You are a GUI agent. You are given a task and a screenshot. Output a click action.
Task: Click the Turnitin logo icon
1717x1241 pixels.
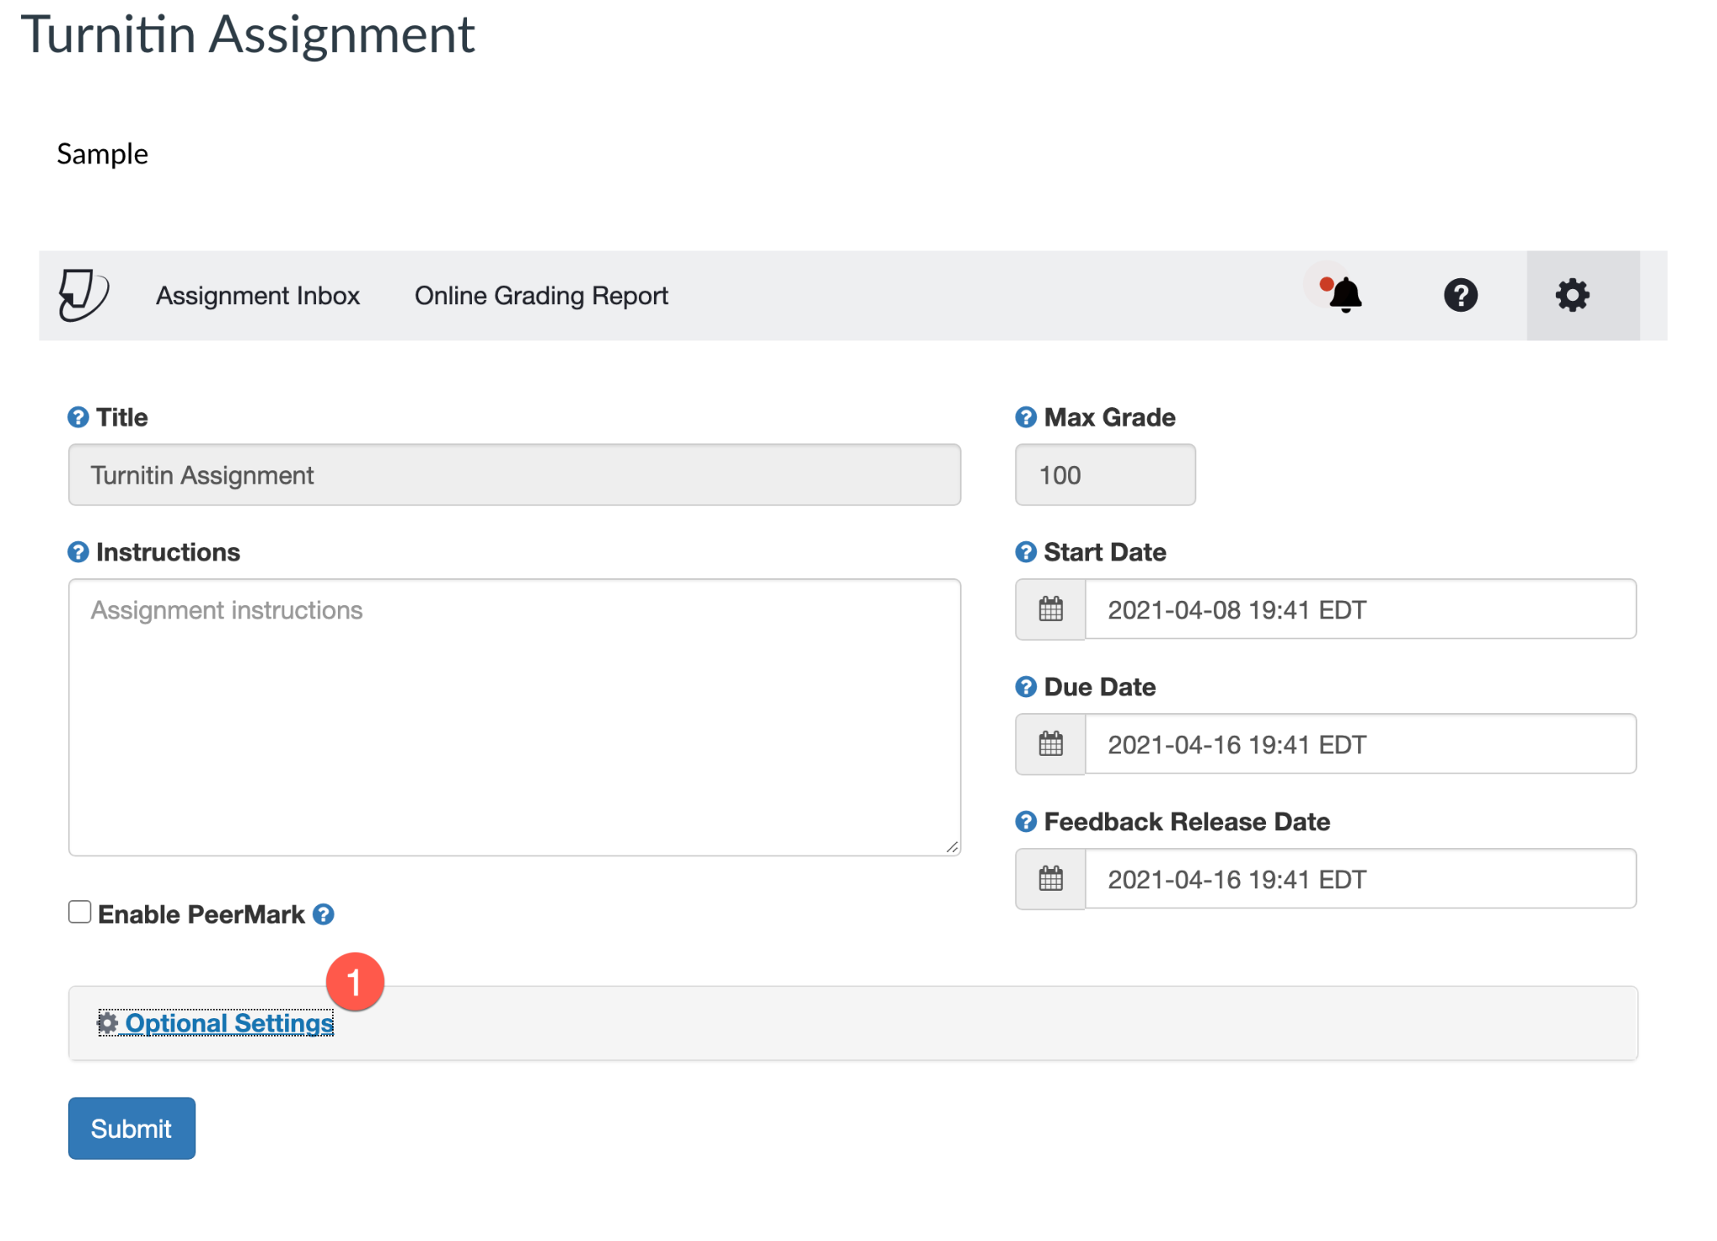(83, 295)
